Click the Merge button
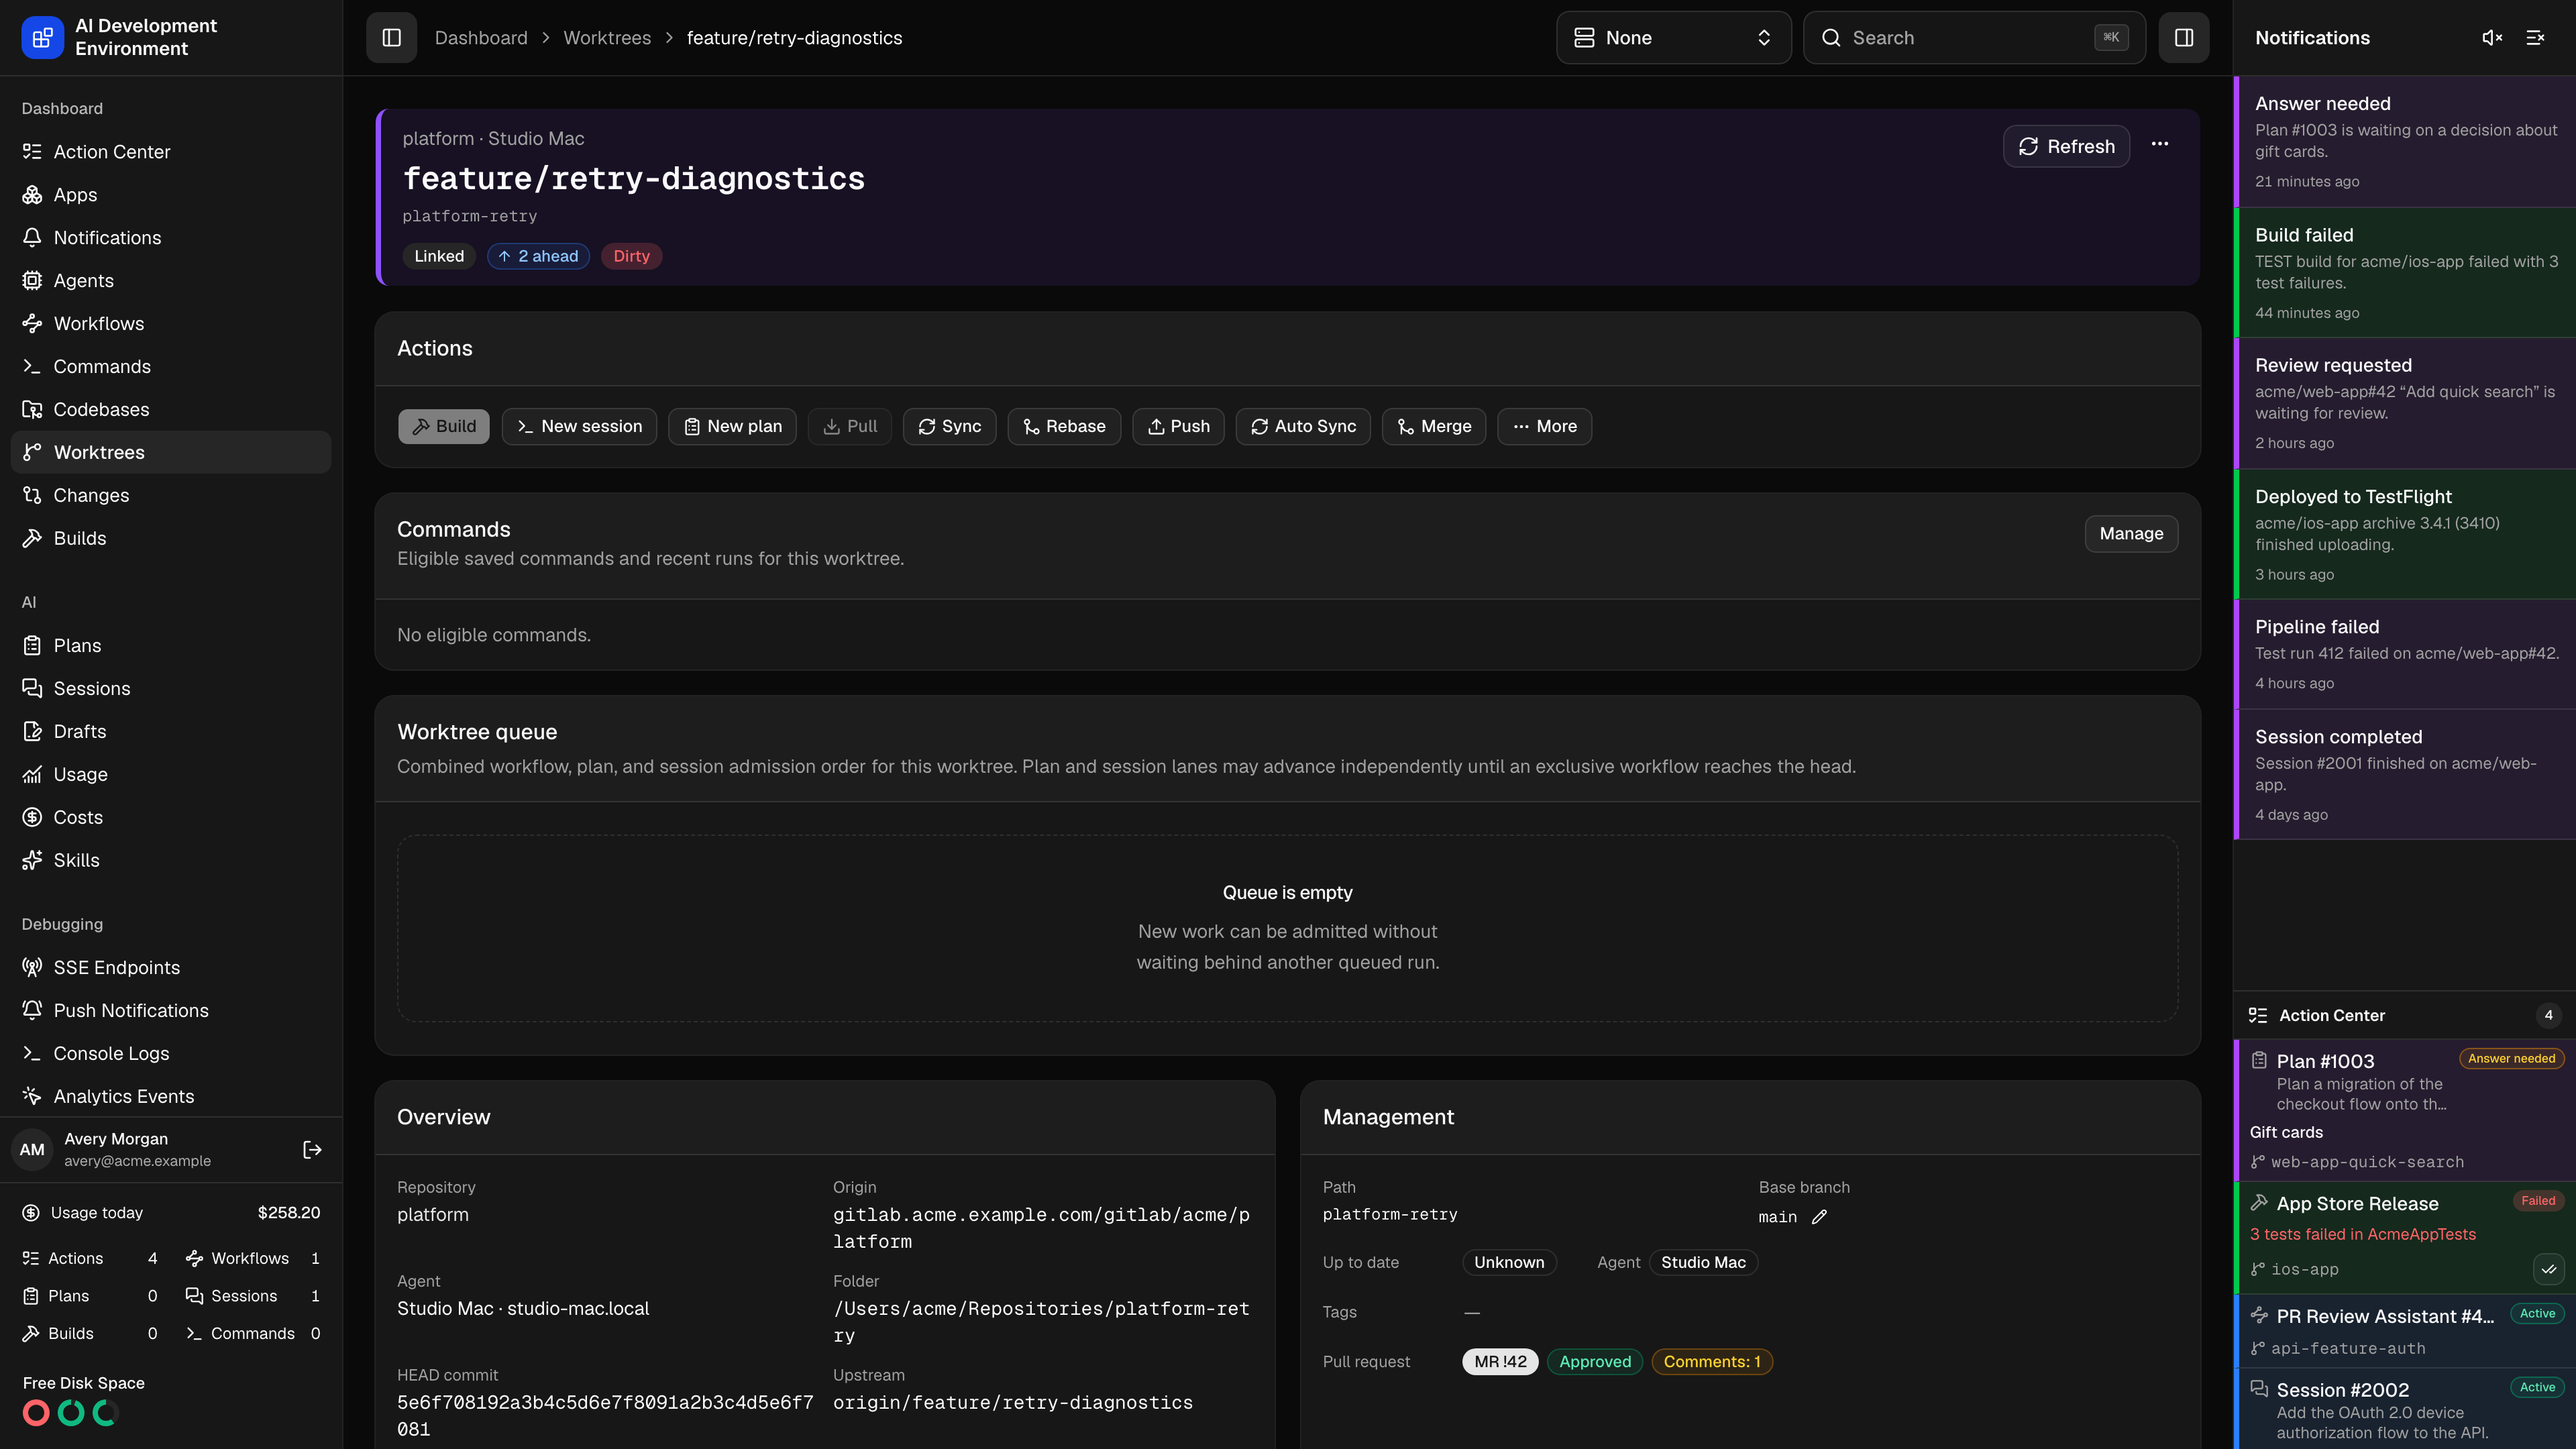Viewport: 2576px width, 1449px height. coord(1434,426)
